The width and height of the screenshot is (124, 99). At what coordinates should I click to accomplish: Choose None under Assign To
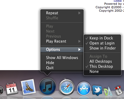point(102,71)
